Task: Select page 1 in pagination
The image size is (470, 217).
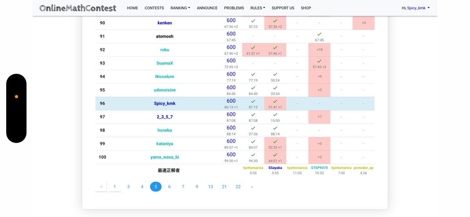Action: tap(115, 187)
